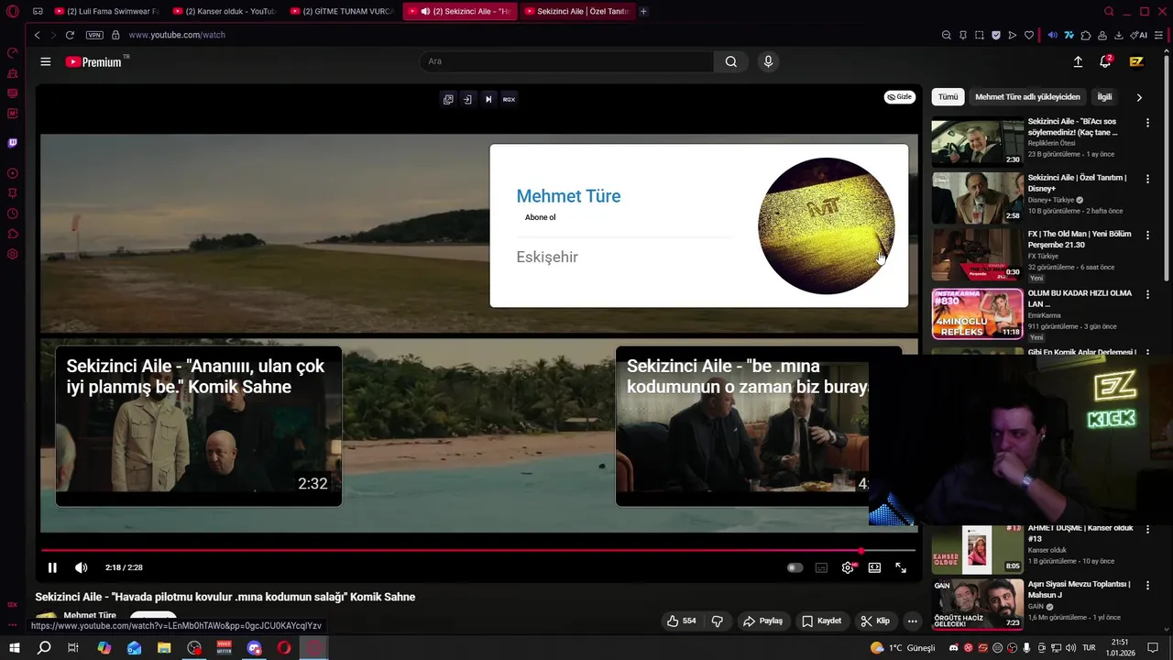Create a clip with Klip button

click(875, 621)
